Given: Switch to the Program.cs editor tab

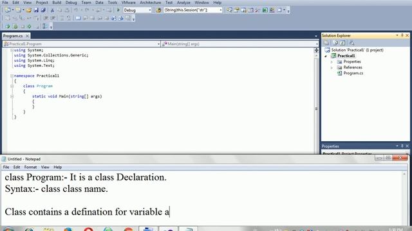Looking at the screenshot, I should [13, 36].
